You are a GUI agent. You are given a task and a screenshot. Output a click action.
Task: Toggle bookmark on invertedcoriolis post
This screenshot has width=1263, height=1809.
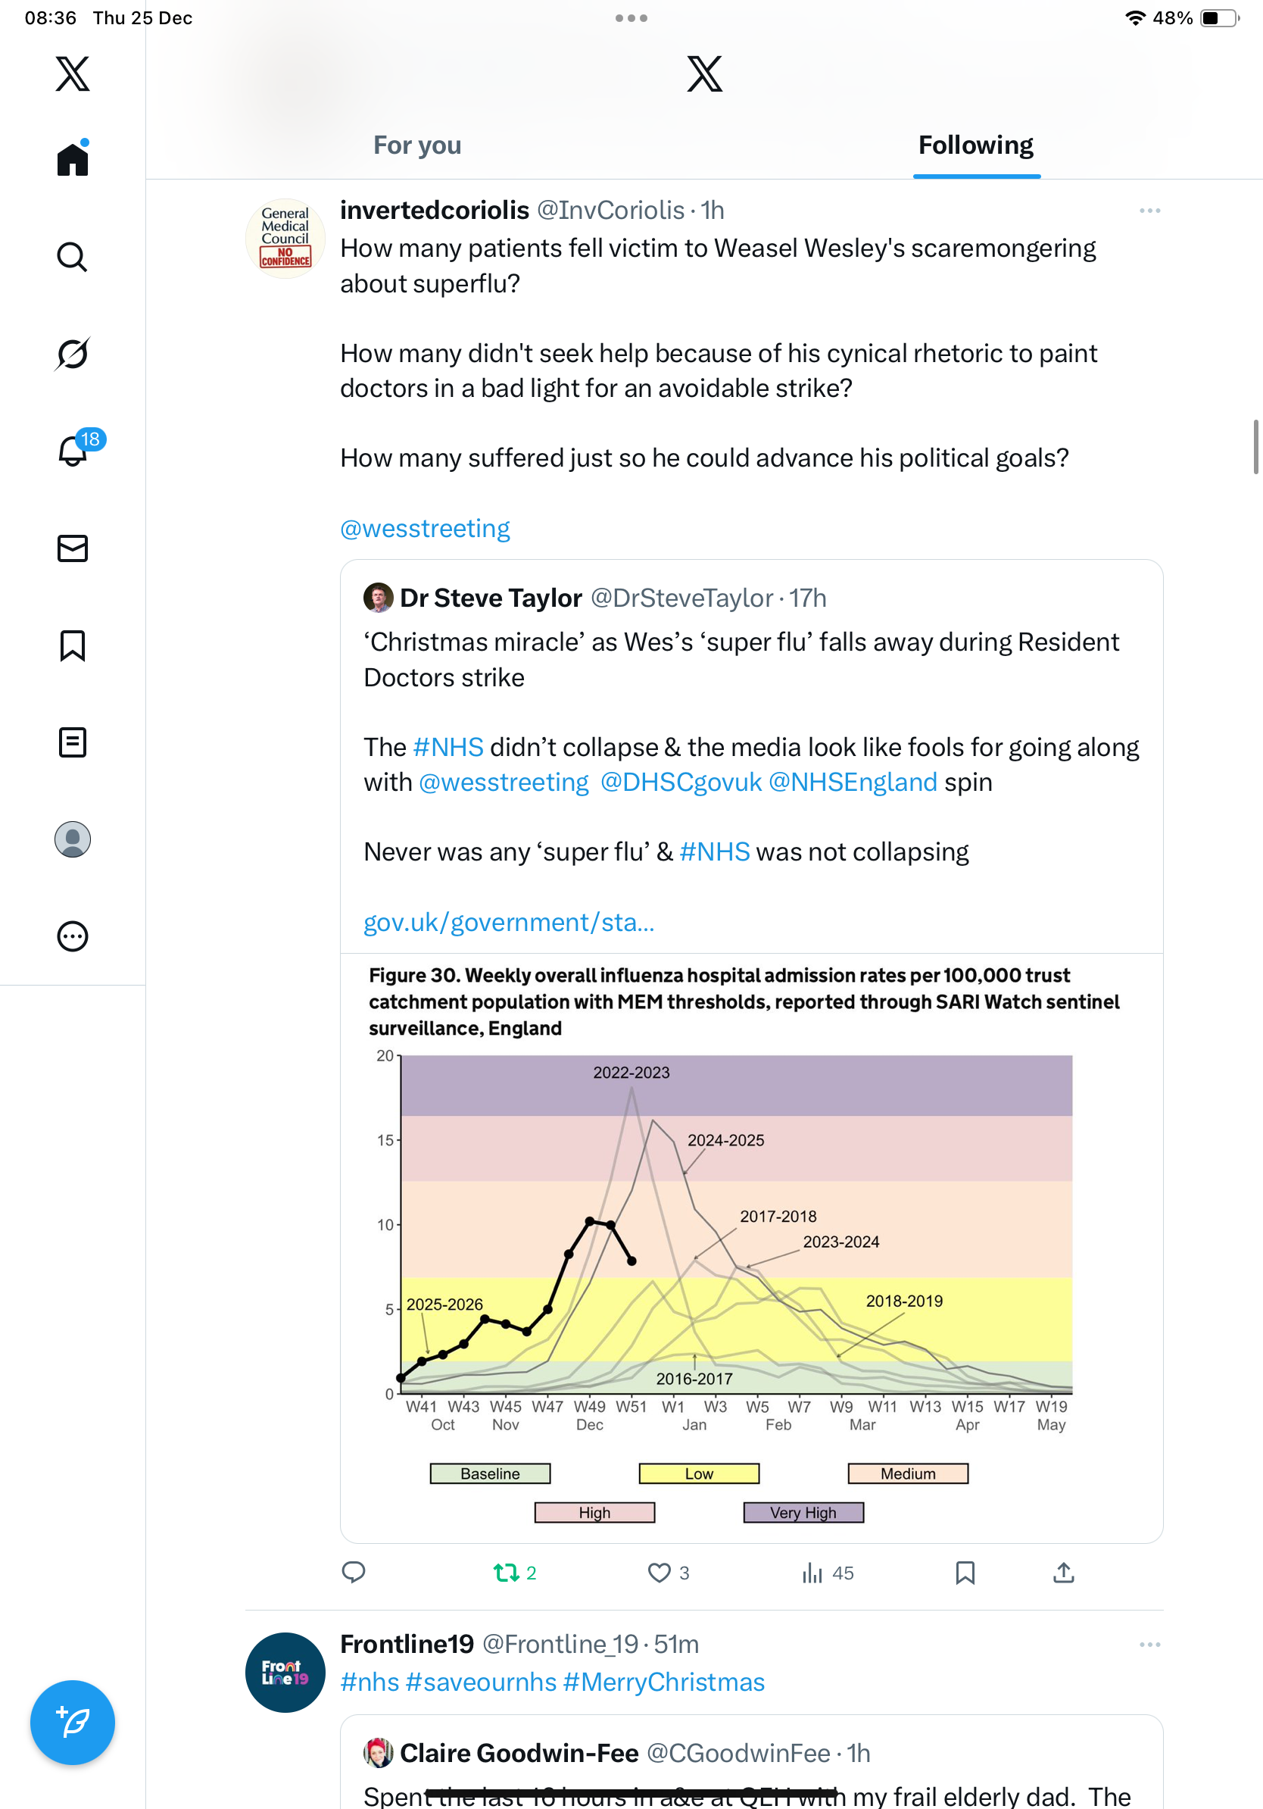[965, 1573]
